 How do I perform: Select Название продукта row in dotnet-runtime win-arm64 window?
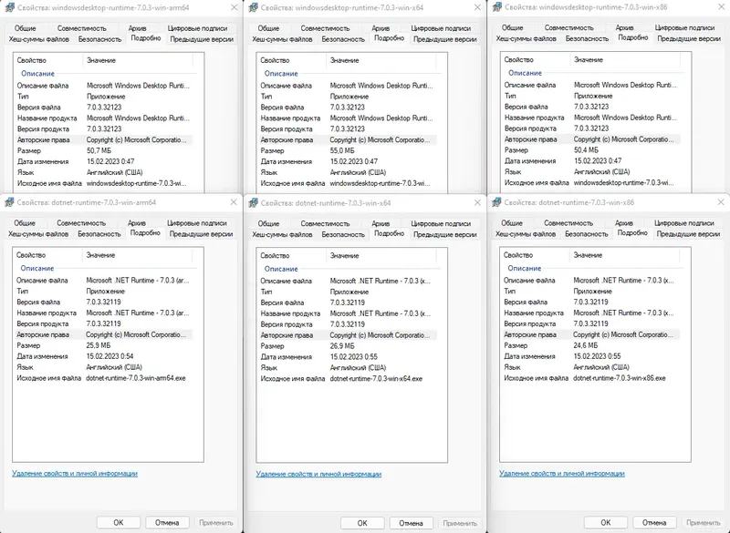click(102, 313)
